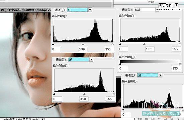Screen dimensions: 184x120
Task: Click red channel shadow input field 0
Action: click(x=56, y=49)
